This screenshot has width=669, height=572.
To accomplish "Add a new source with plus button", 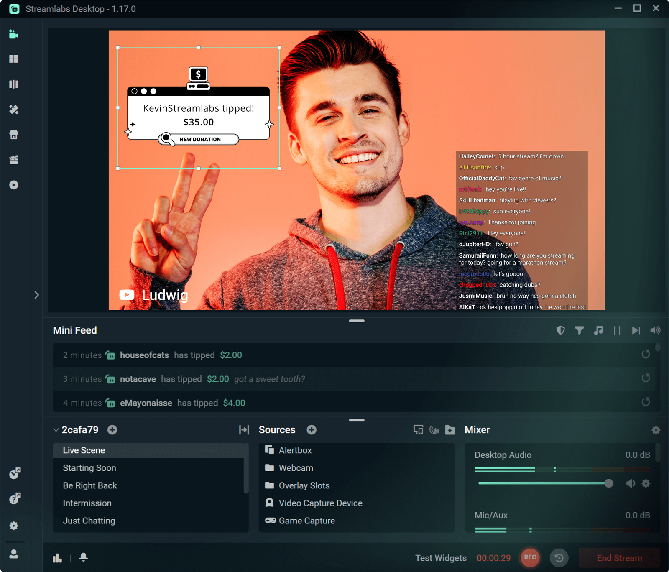I will [x=312, y=430].
